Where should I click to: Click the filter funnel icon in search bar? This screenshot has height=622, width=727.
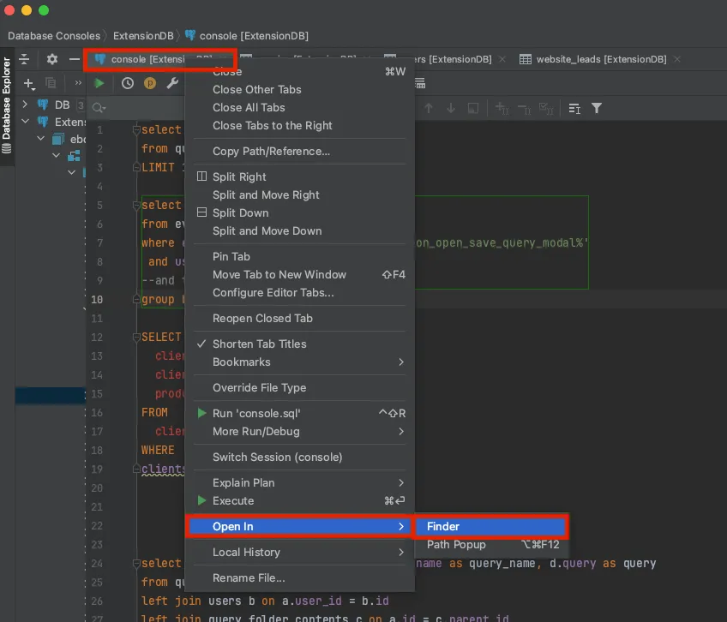tap(597, 108)
